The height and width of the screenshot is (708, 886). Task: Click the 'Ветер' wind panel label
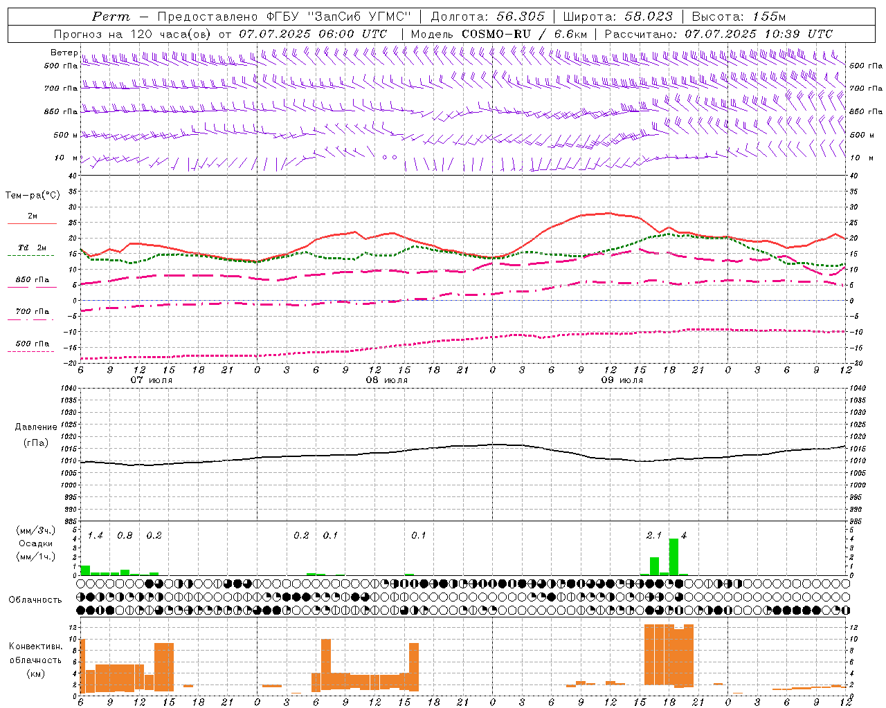[x=64, y=53]
